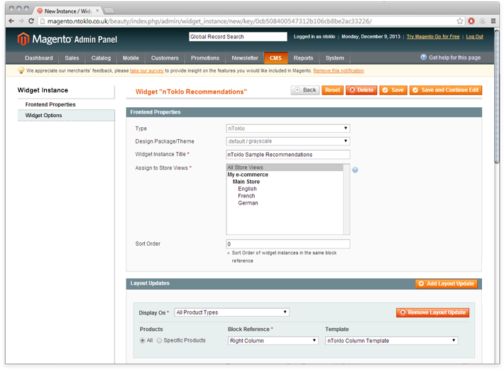Click the Magento logo
Screen dimensions: 504x375
(67, 39)
